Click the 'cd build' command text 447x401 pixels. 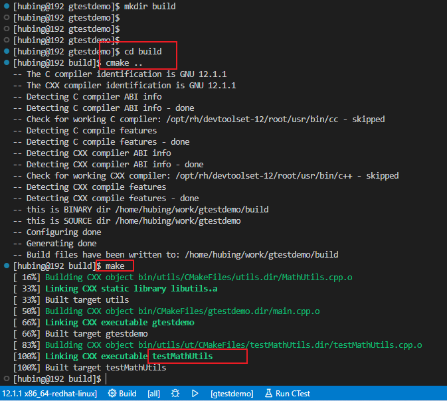[143, 52]
